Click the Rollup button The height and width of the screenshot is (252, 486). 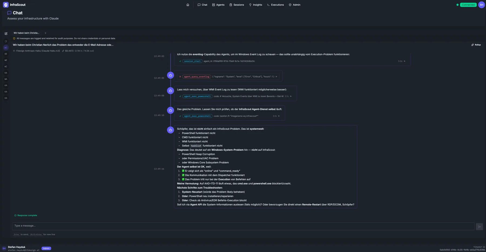[x=476, y=45]
